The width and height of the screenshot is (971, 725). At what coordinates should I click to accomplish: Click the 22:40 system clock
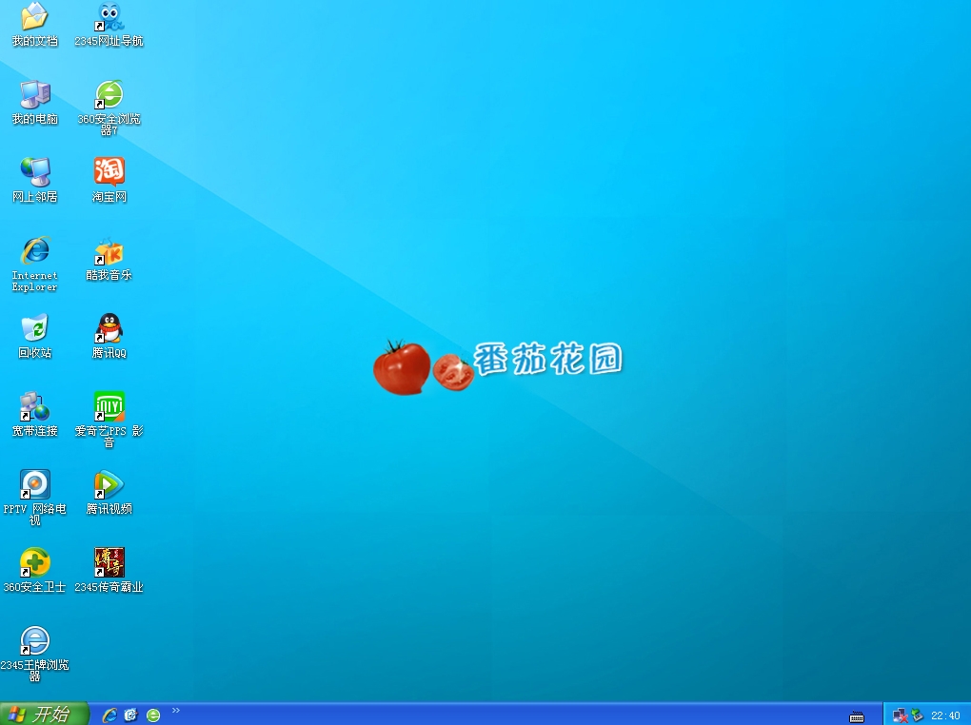pos(945,715)
